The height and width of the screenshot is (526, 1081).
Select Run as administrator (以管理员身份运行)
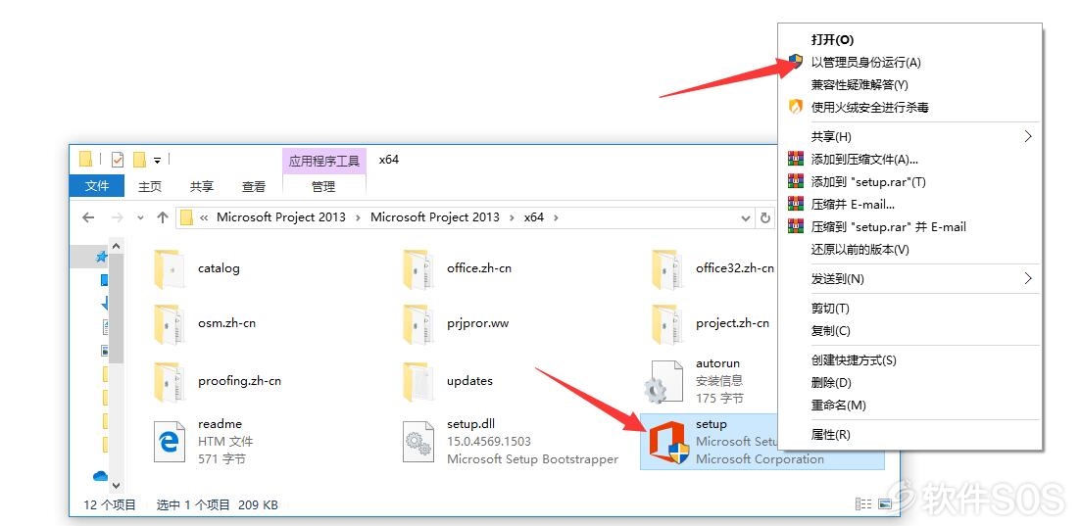(x=910, y=62)
